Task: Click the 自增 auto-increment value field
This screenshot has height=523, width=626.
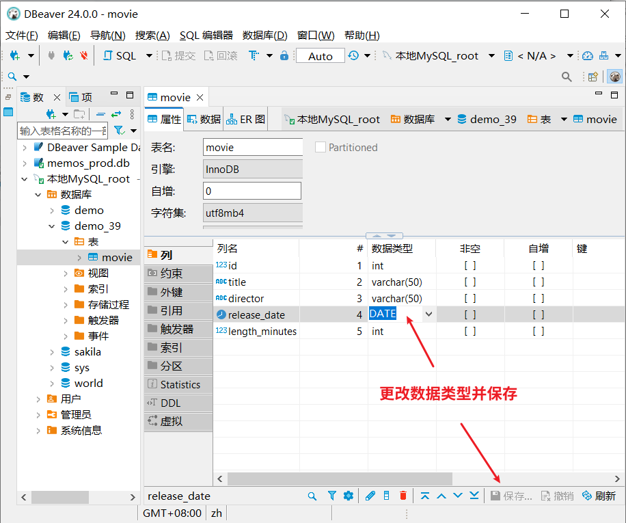Action: [252, 191]
